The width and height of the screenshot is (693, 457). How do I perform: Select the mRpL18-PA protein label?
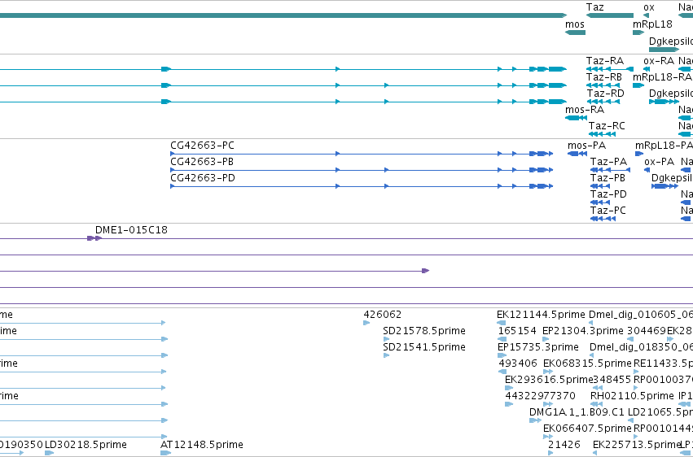point(664,146)
